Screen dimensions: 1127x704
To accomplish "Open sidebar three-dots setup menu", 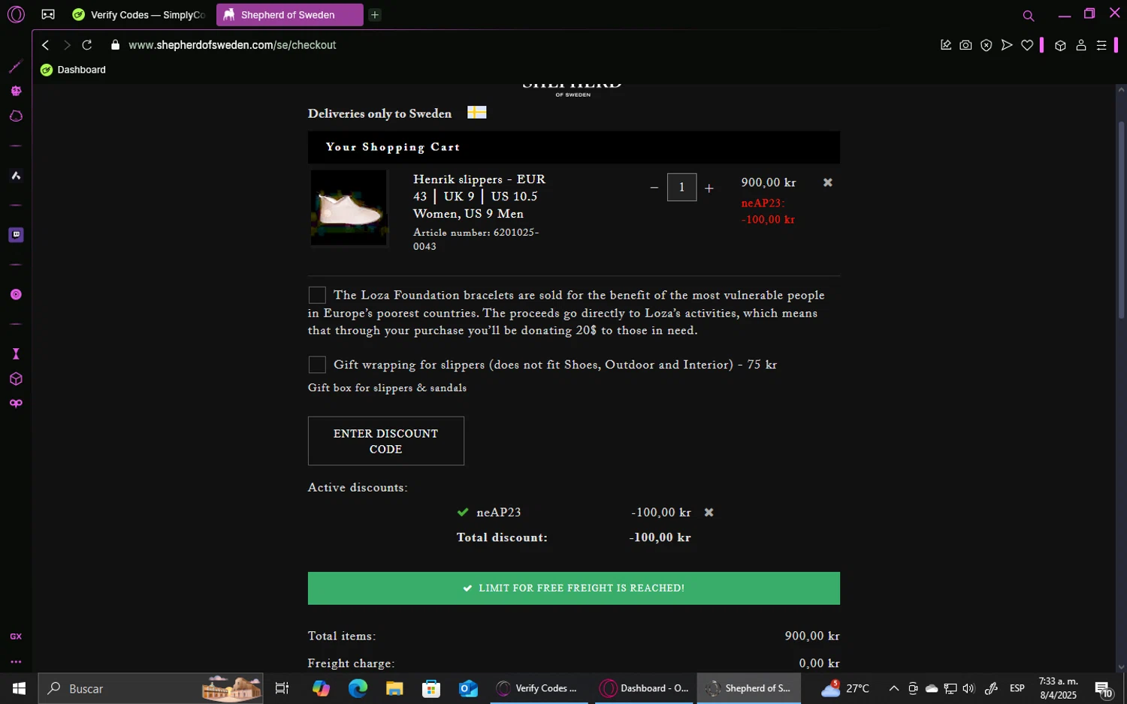I will click(x=16, y=662).
